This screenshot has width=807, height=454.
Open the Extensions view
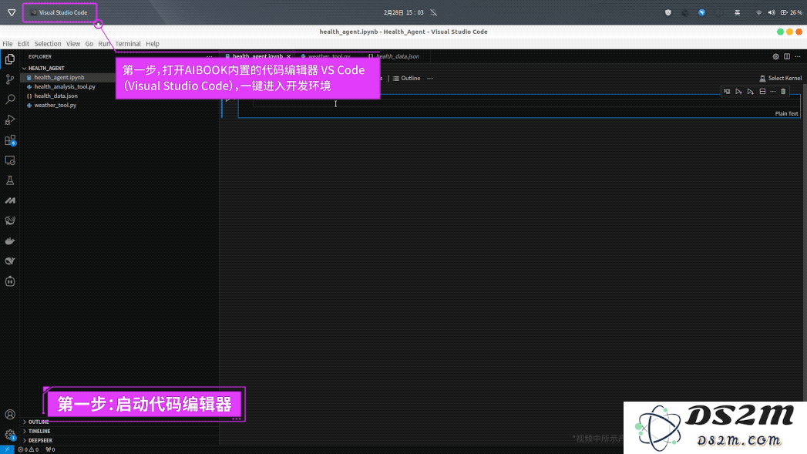click(10, 140)
